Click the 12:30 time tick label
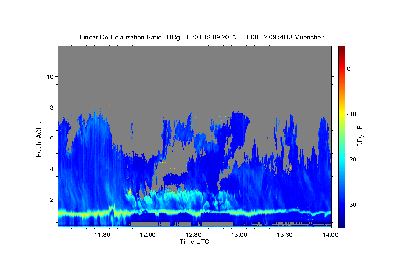This screenshot has height=273, width=410. tap(193, 235)
